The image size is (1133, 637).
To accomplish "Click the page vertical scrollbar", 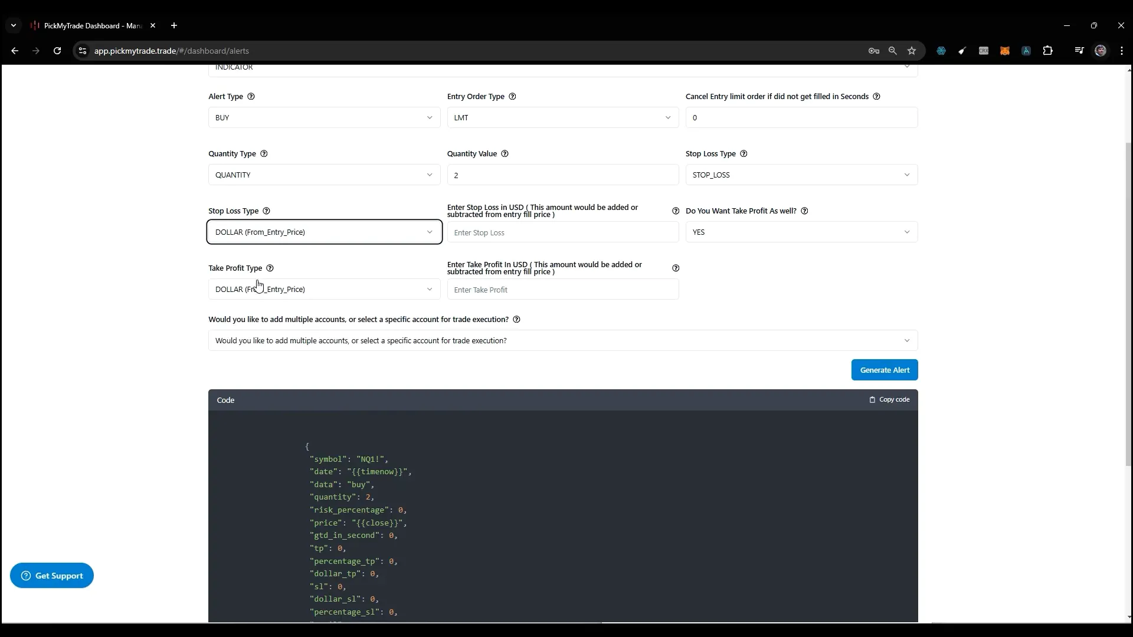I will [x=1128, y=304].
